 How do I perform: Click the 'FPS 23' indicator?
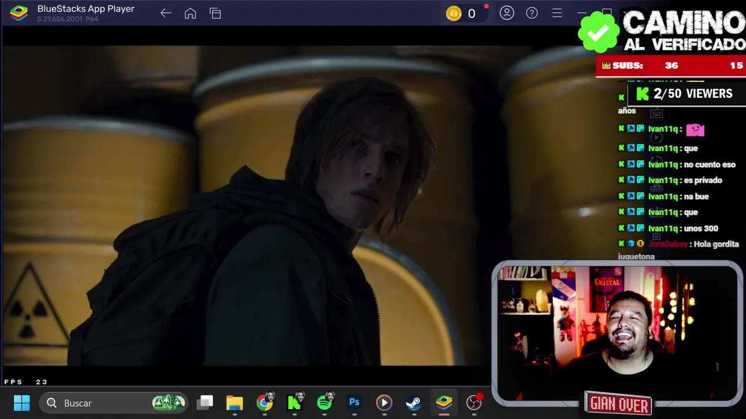[26, 382]
